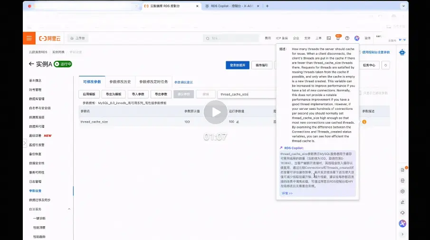Open 数据库代理 in the sidebar

click(37, 126)
